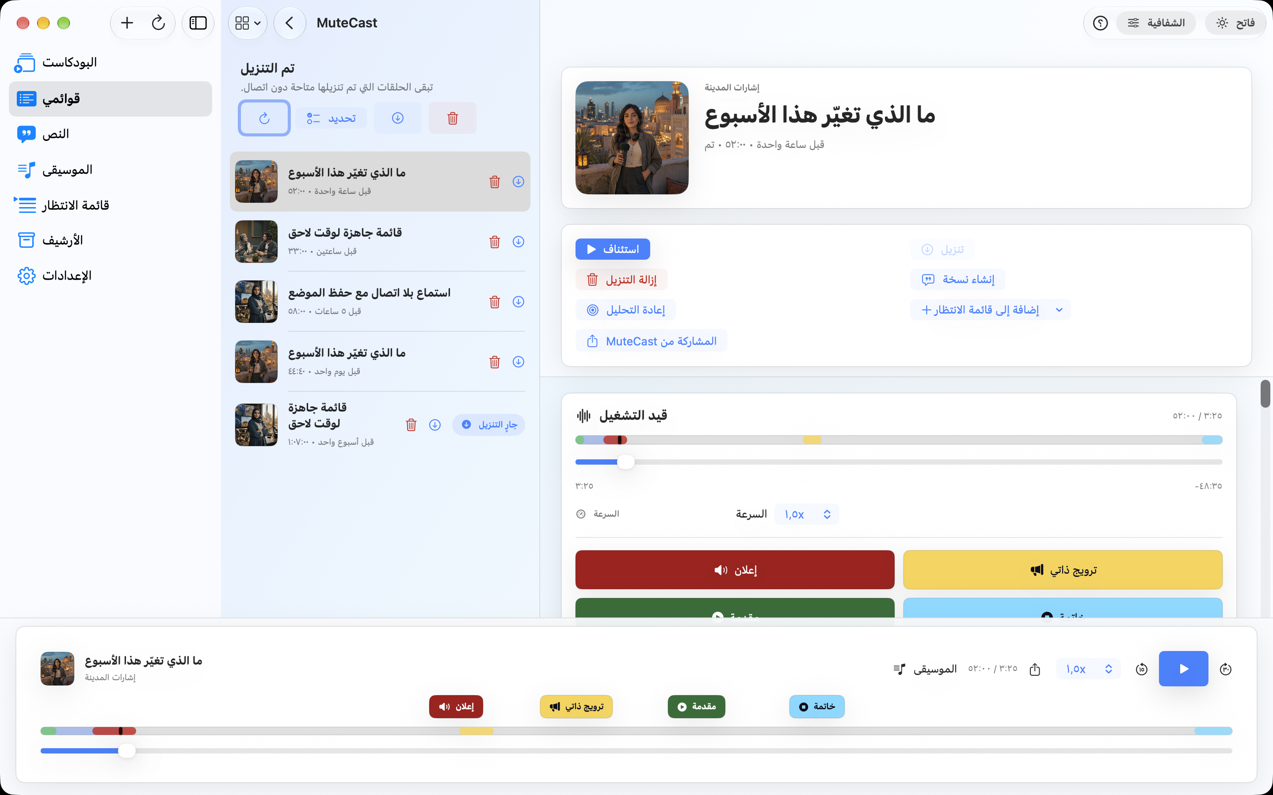1273x795 pixels.
Task: Click the playback slider knob in the Now Playing panel
Action: coord(625,462)
